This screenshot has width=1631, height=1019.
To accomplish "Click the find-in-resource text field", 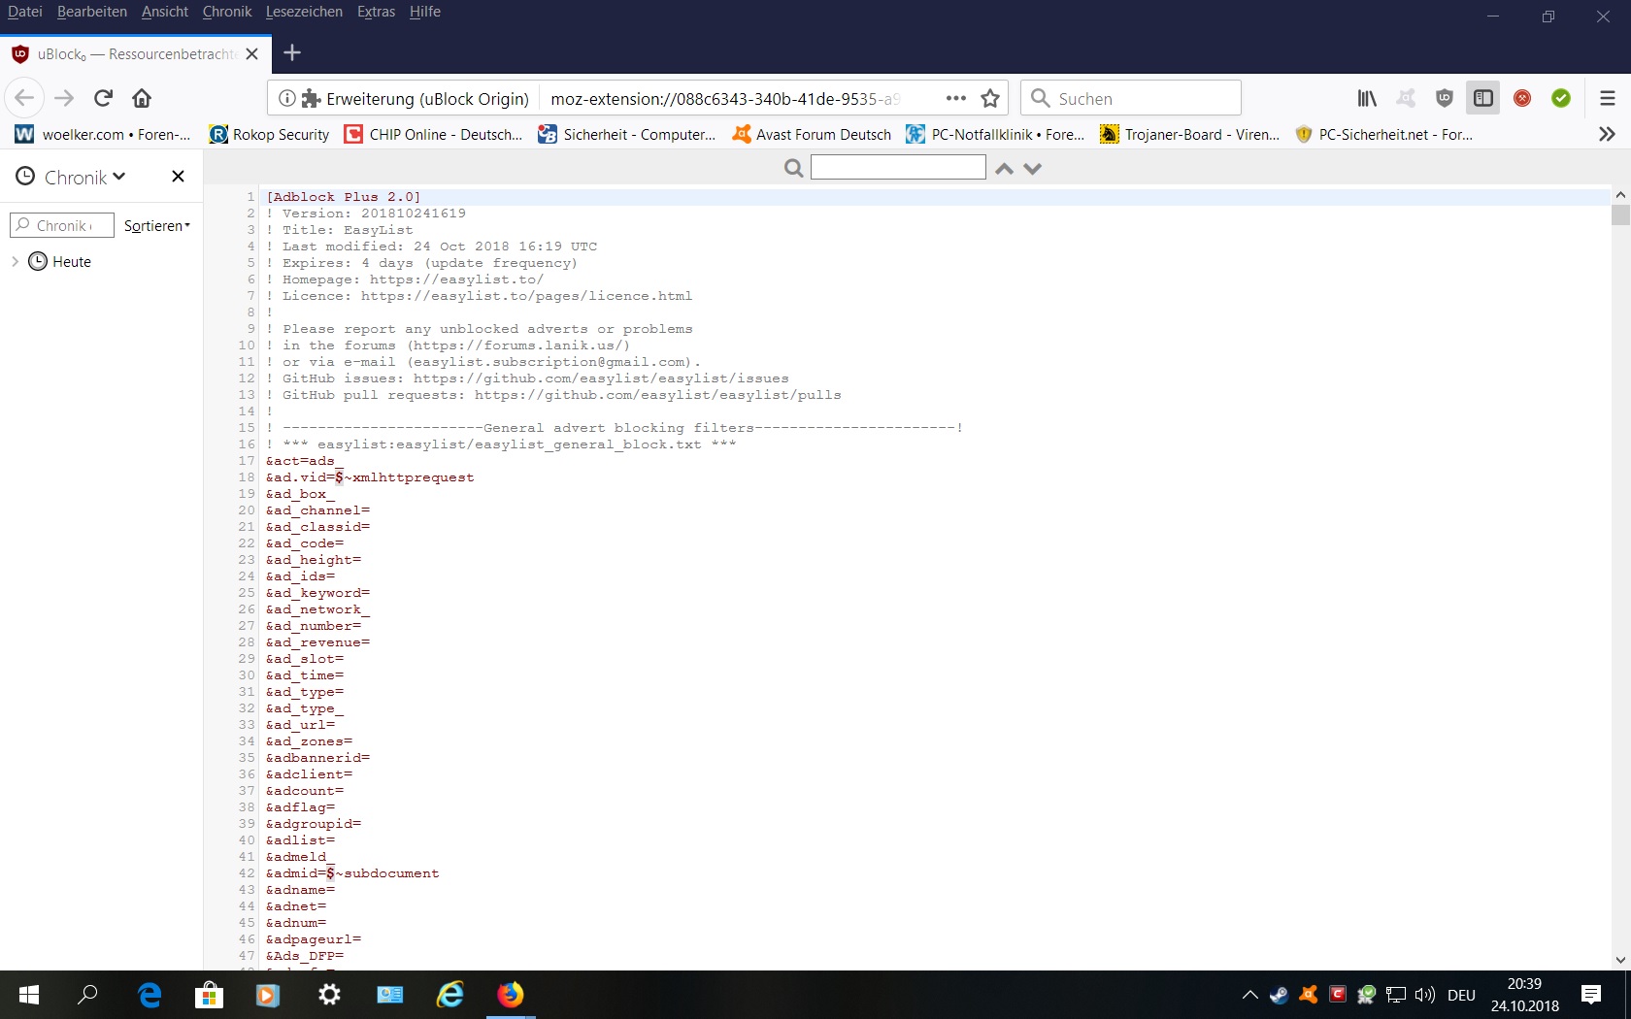I will 898,167.
